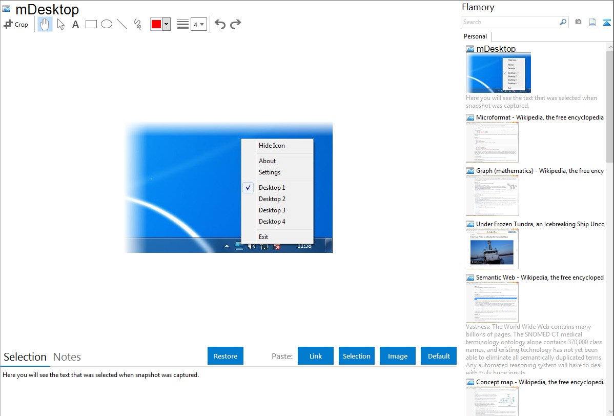The width and height of the screenshot is (614, 416).
Task: Switch to the Notes tab
Action: point(67,357)
